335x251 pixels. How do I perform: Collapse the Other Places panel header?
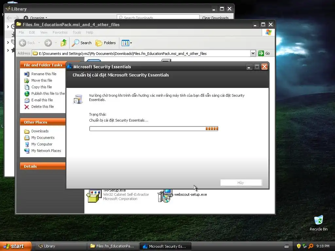(x=43, y=122)
